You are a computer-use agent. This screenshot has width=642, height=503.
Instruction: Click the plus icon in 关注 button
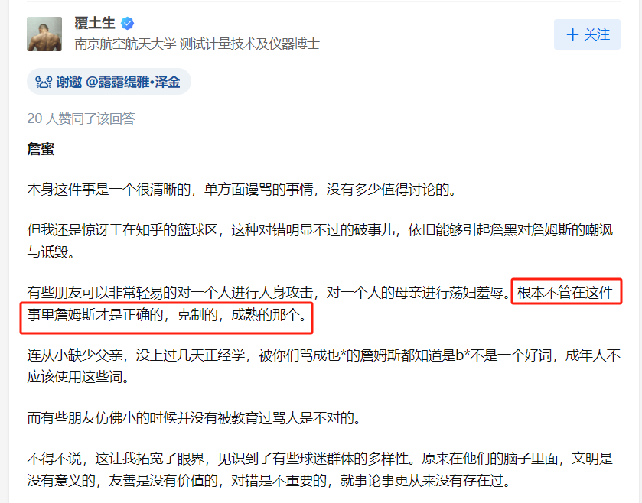tap(572, 34)
